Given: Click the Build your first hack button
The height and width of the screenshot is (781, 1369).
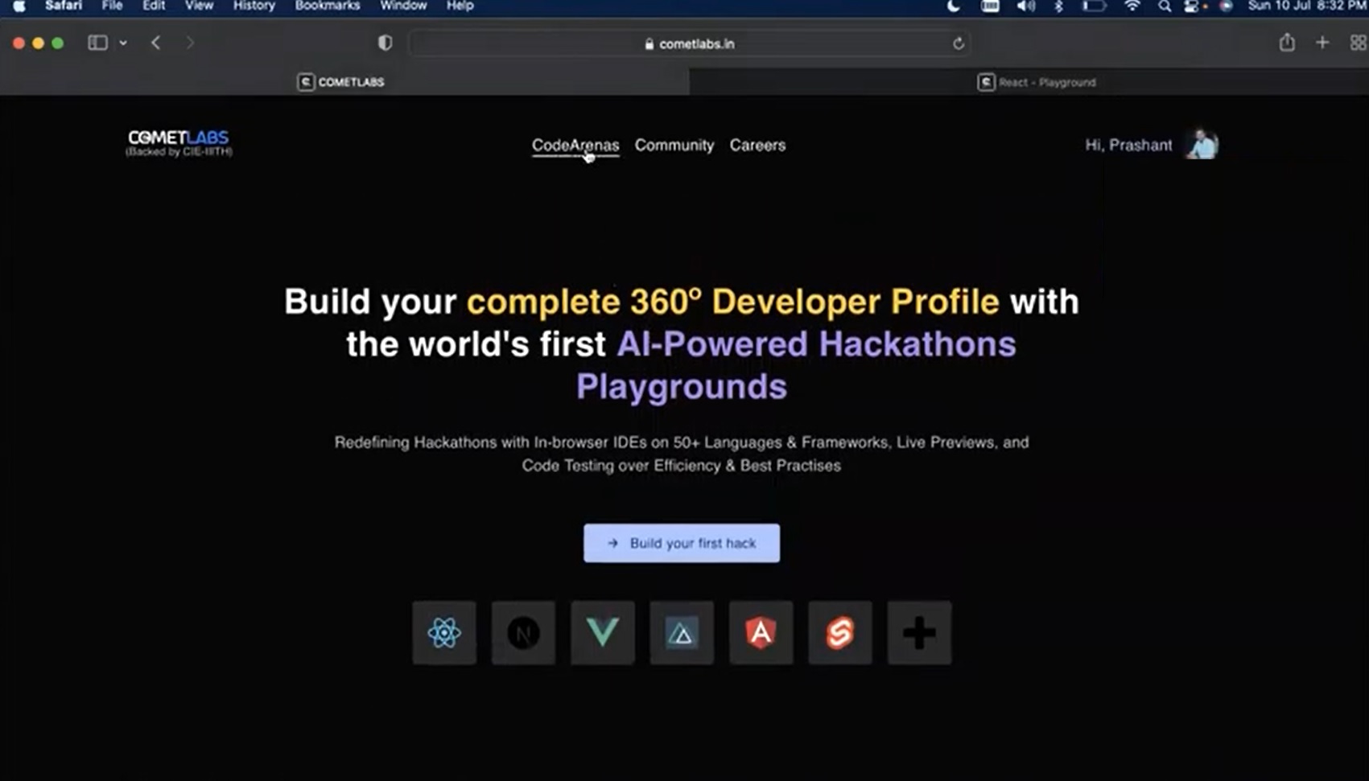Looking at the screenshot, I should click(681, 543).
